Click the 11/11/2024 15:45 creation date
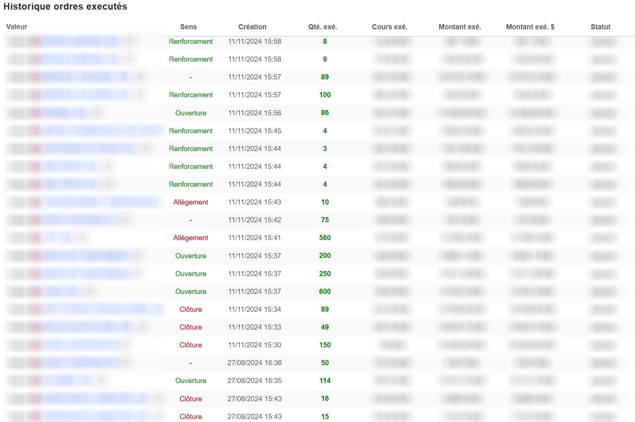This screenshot has height=422, width=635. [x=254, y=131]
